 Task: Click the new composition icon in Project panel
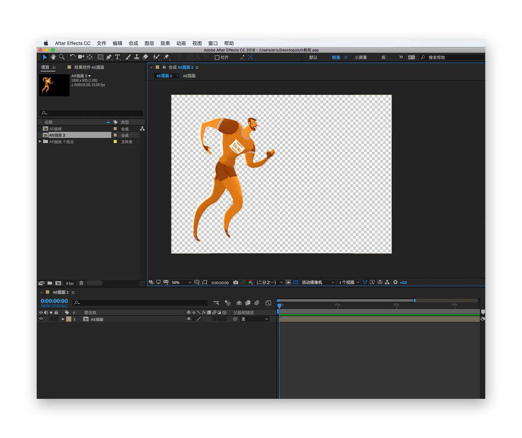tap(58, 283)
